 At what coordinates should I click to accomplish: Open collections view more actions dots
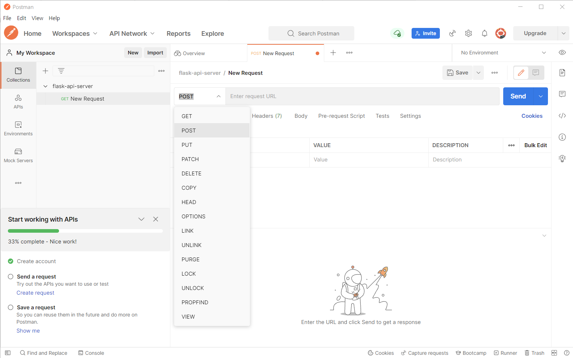point(161,71)
